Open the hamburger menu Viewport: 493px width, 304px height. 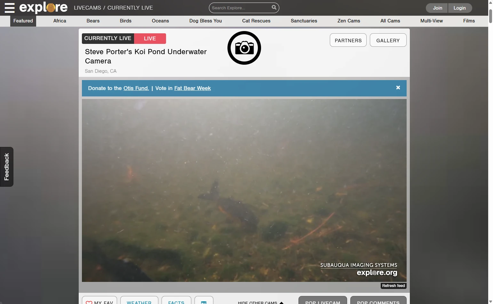pyautogui.click(x=10, y=8)
